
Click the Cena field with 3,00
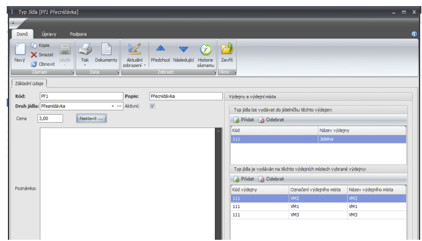[50, 118]
